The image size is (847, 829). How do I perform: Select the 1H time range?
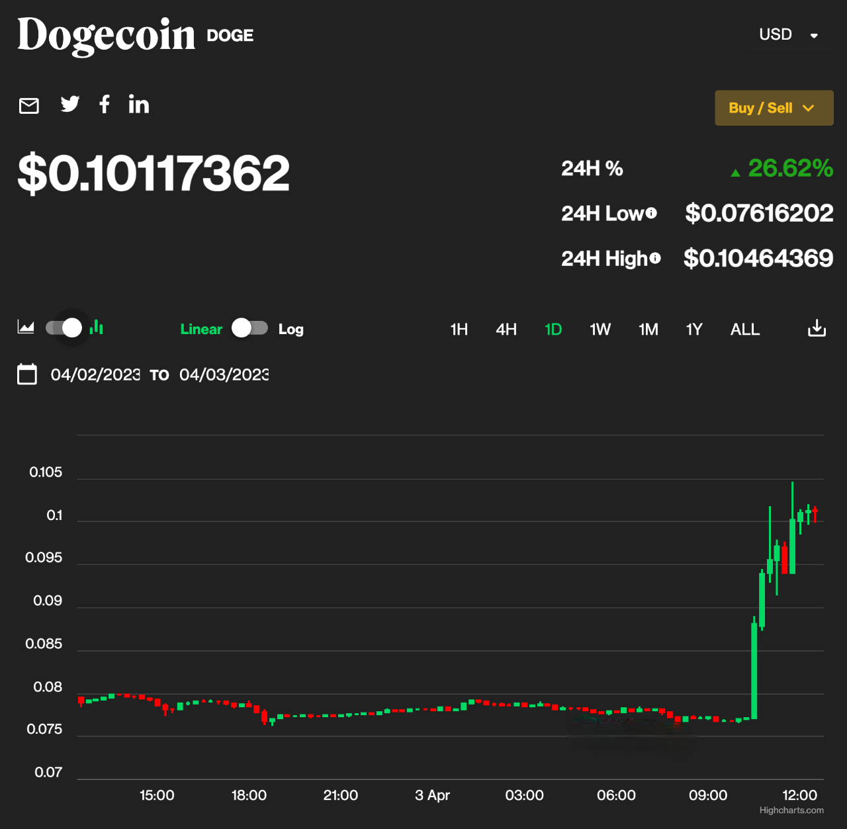tap(459, 329)
